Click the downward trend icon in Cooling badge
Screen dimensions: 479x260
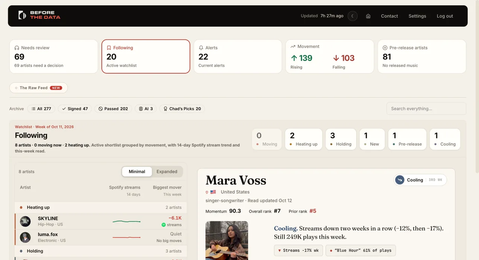pos(400,180)
